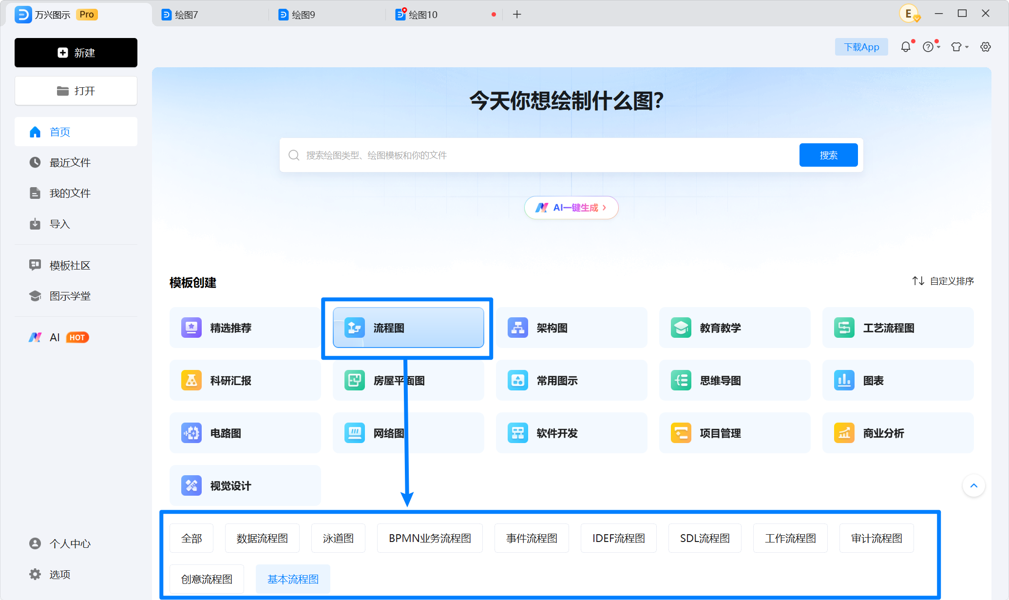Open 自定义排序 sort option

click(x=943, y=281)
